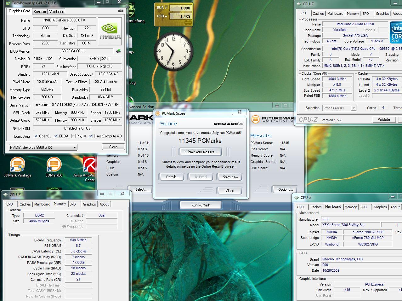
Task: Click the GPU-Z title bar icon
Action: point(7,3)
